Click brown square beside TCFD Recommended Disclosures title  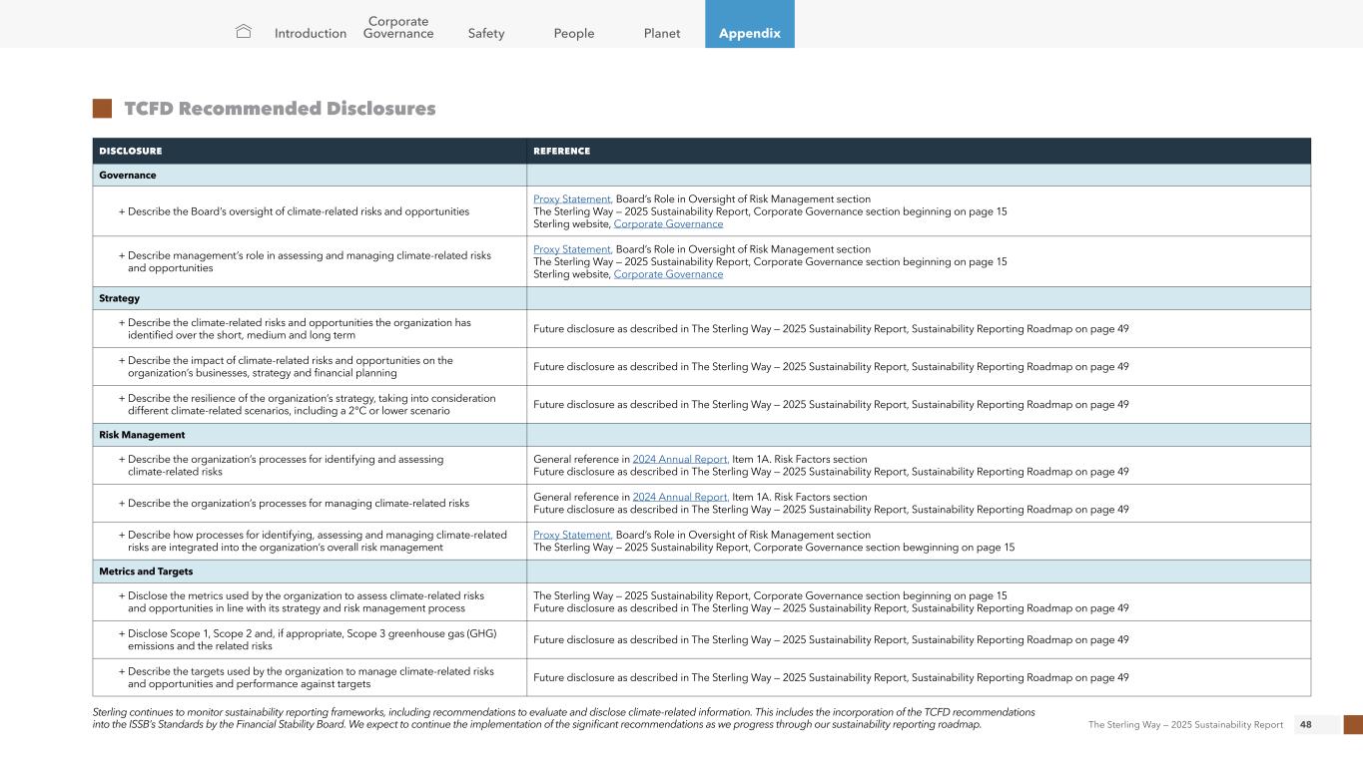click(102, 109)
